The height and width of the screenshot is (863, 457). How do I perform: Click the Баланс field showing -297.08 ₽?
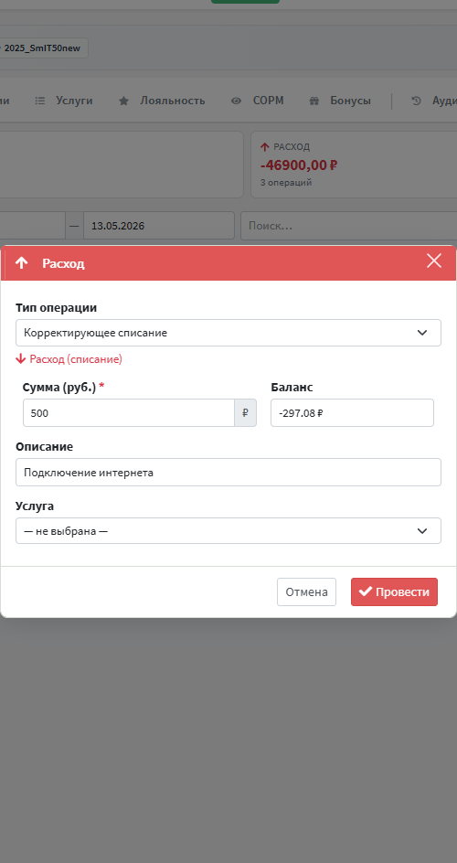tap(352, 413)
